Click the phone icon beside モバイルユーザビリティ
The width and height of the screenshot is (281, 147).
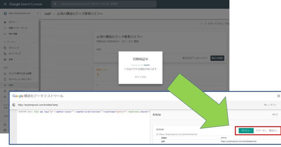point(5,79)
